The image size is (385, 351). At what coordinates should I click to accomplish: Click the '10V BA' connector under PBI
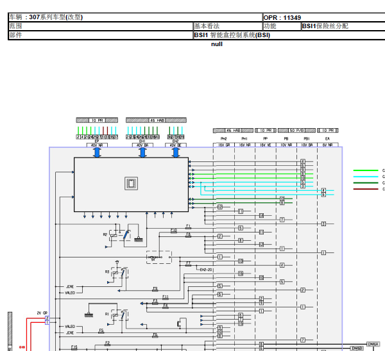[x=307, y=145]
